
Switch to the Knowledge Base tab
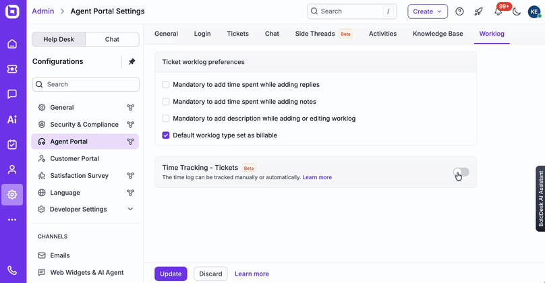tap(438, 34)
